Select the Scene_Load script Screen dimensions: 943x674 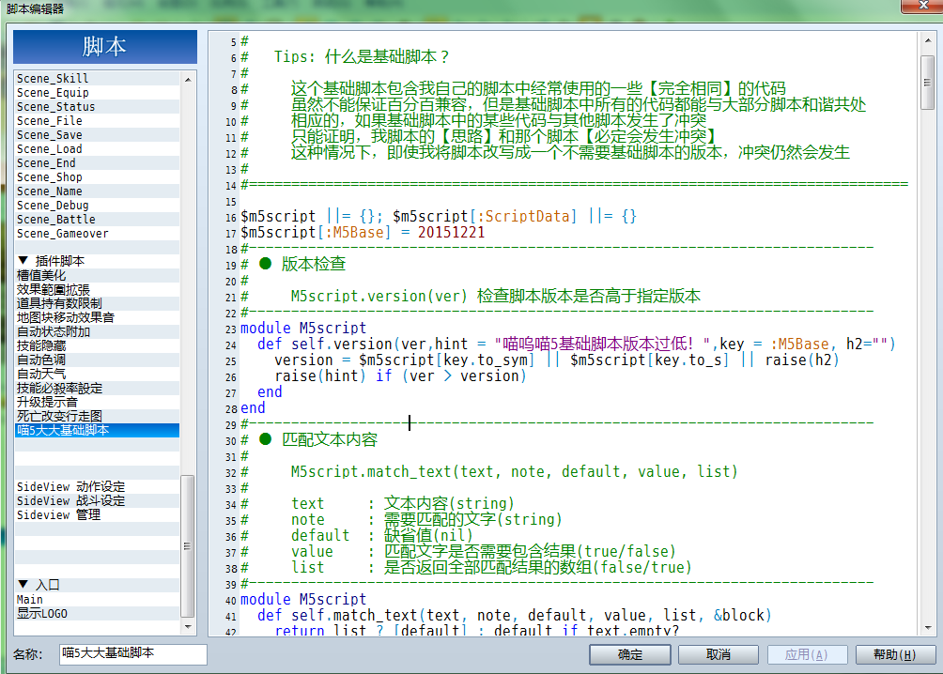click(97, 149)
